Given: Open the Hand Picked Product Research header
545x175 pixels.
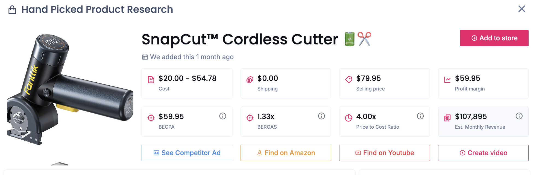Looking at the screenshot, I should tap(97, 10).
